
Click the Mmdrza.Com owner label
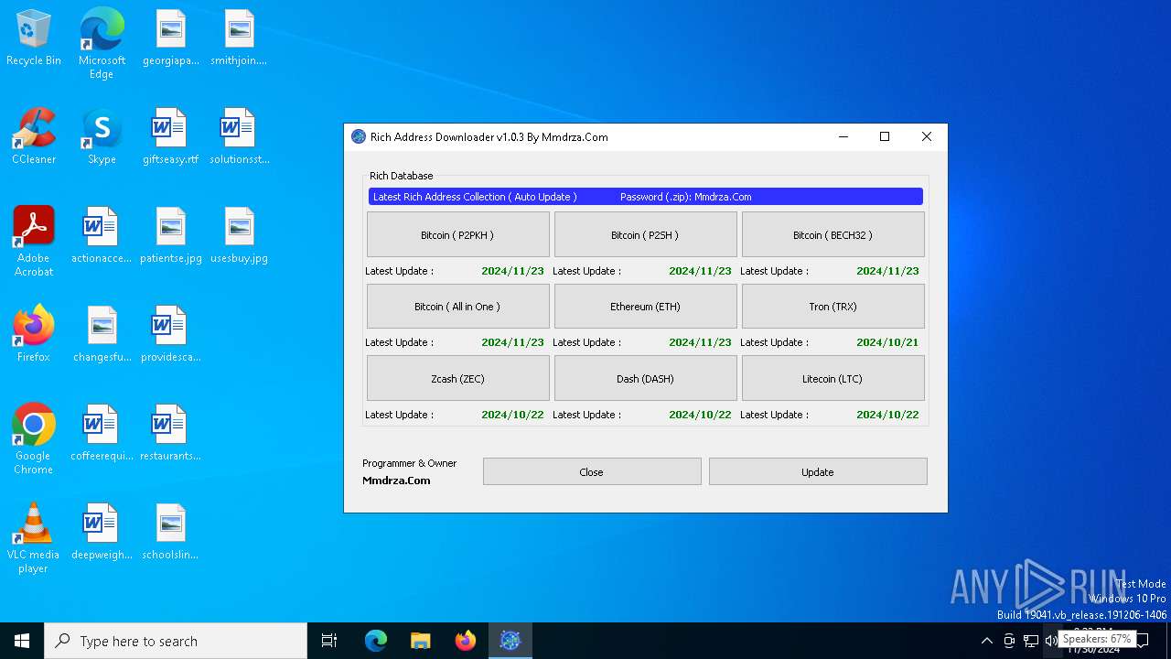396,481
